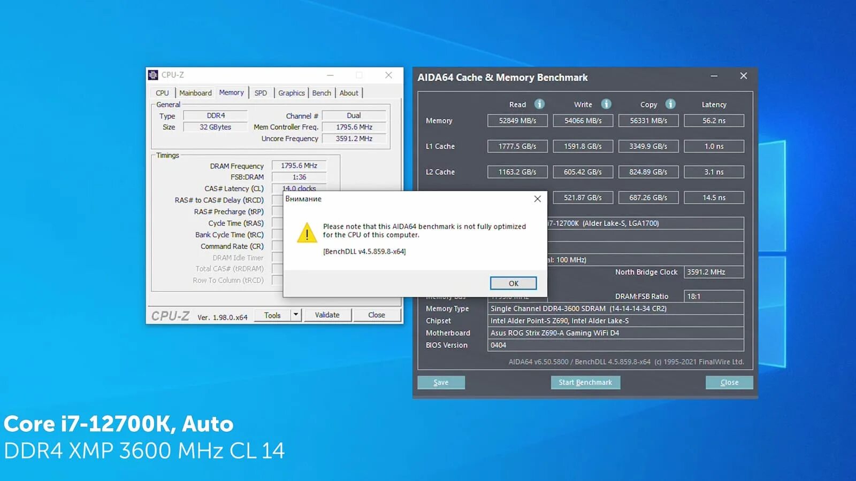The height and width of the screenshot is (481, 856).
Task: Open the Read info icon in AIDA64
Action: tap(539, 104)
